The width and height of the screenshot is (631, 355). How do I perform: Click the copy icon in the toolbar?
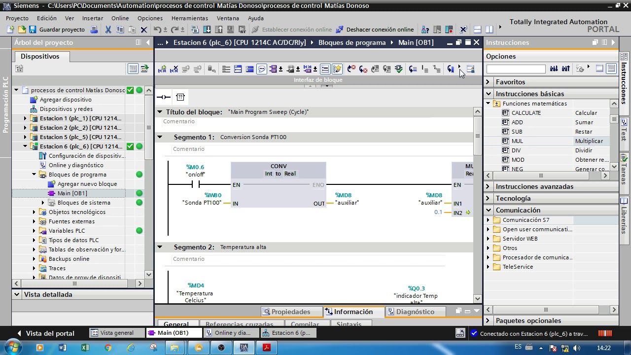[x=120, y=30]
